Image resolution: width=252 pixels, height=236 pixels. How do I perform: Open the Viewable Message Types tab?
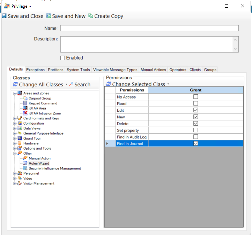click(x=115, y=70)
